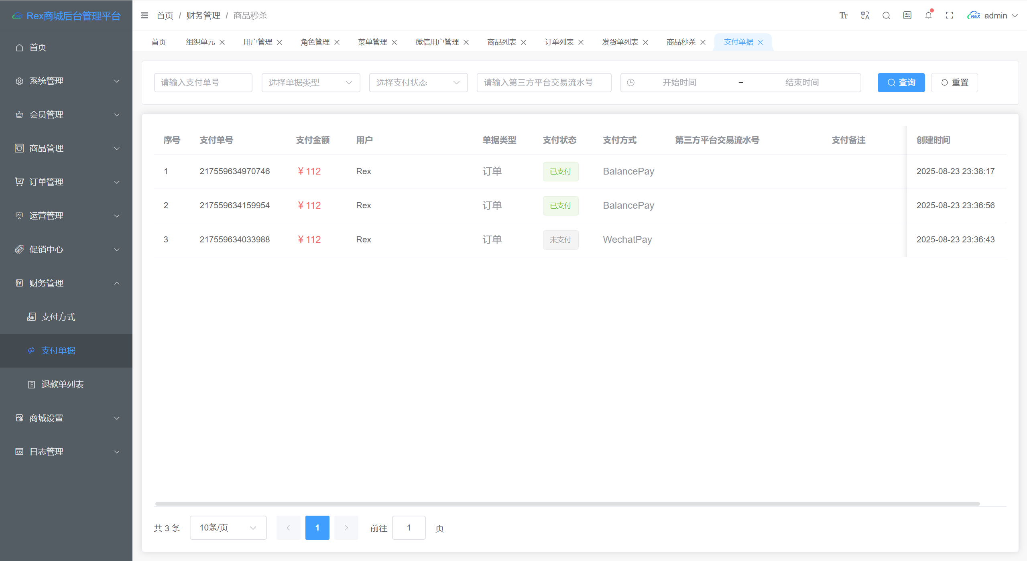Click the clock icon in the date range picker
The image size is (1027, 561).
(630, 82)
